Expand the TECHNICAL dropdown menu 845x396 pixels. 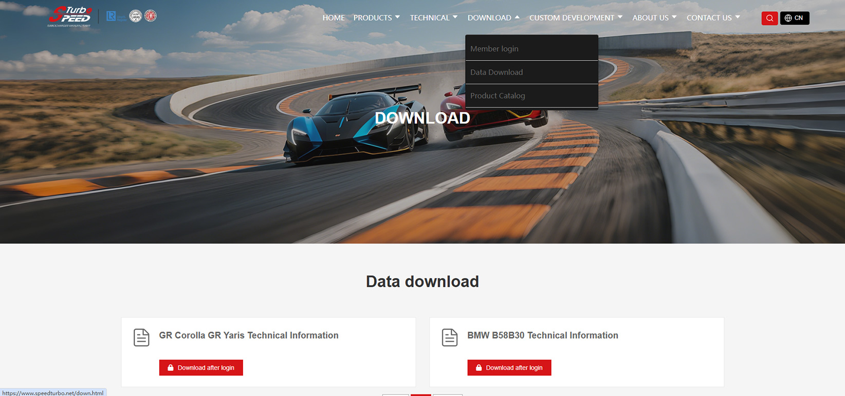point(433,17)
